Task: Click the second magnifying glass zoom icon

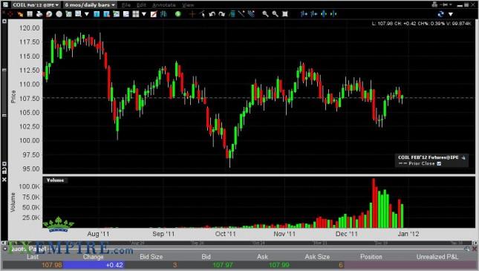Action: [275, 14]
